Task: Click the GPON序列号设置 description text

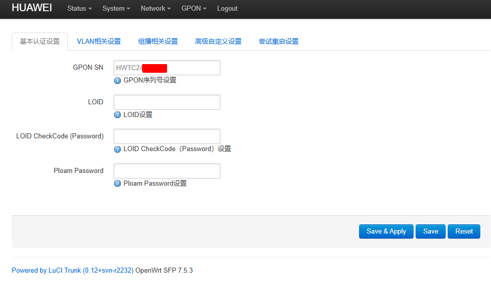Action: click(150, 80)
